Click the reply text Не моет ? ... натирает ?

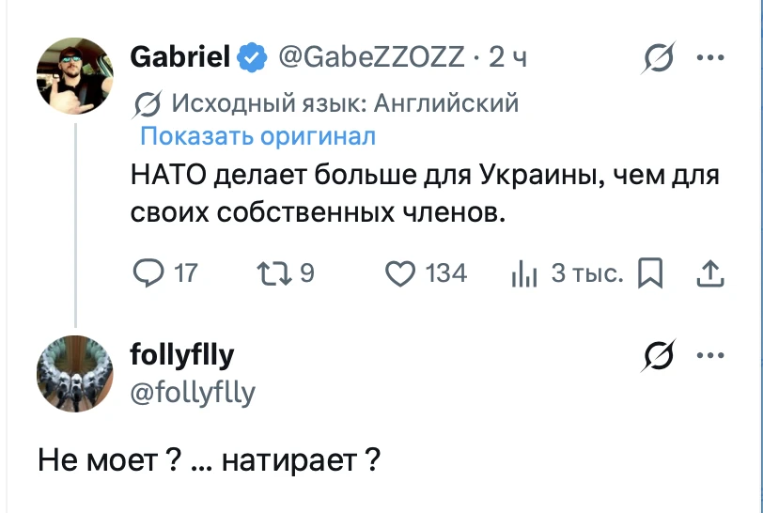click(x=209, y=460)
